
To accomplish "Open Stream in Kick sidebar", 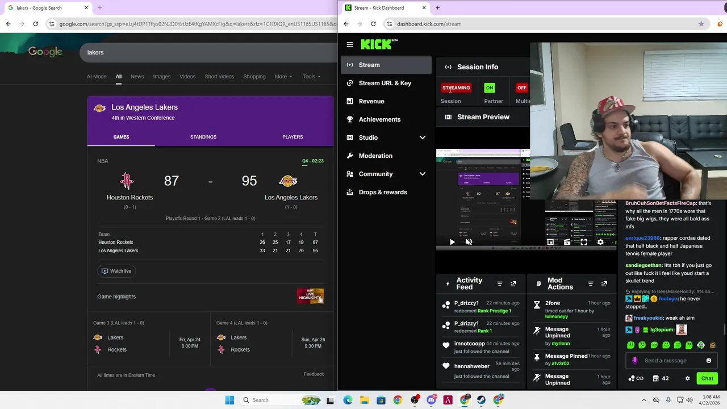I will pos(386,65).
